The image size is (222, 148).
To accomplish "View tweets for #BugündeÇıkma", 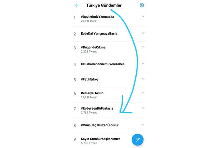I will (93, 47).
